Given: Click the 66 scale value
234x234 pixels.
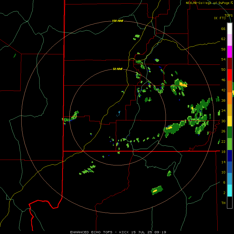Looking at the screenshot, I should click(x=223, y=29).
